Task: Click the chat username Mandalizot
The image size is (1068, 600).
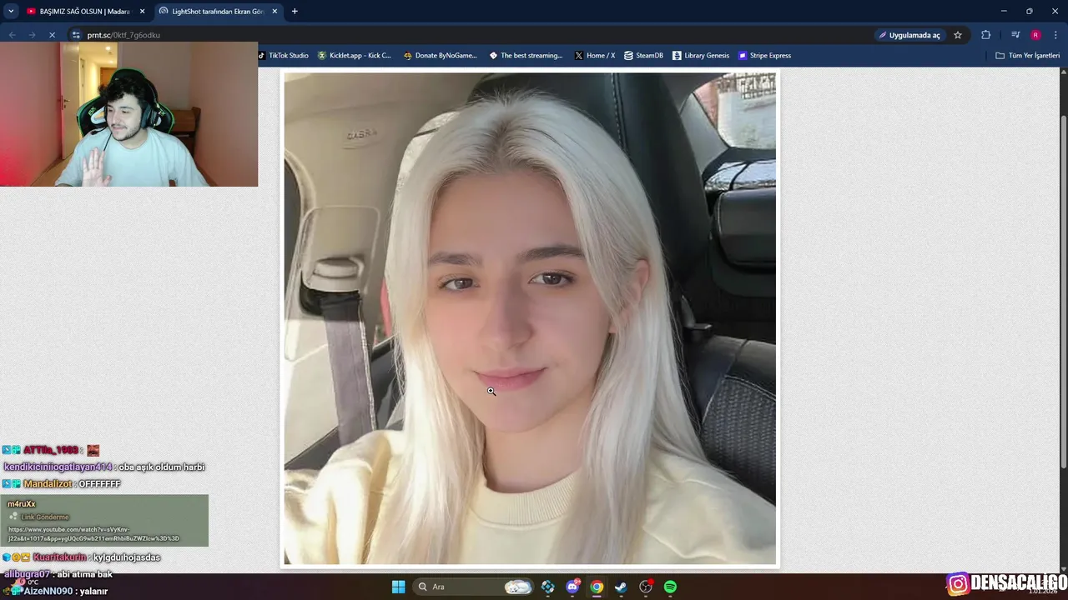Action: pyautogui.click(x=48, y=484)
